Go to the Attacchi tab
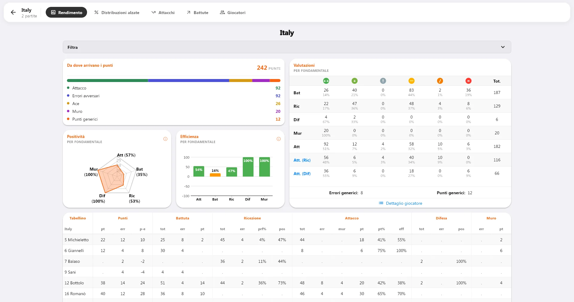574x302 pixels. [x=163, y=12]
